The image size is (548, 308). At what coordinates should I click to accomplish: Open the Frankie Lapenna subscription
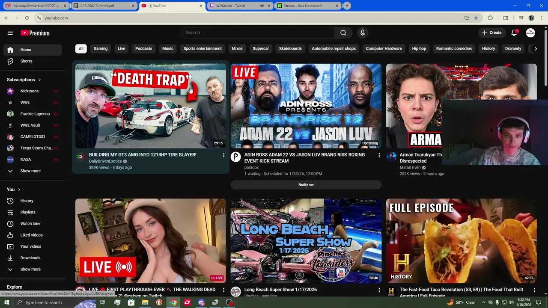coord(33,114)
